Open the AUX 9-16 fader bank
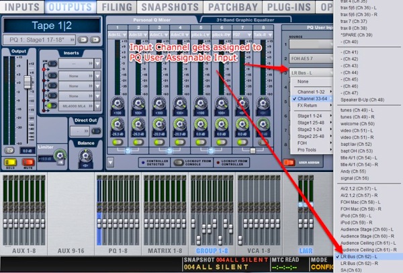The width and height of the screenshot is (403, 273). click(71, 250)
